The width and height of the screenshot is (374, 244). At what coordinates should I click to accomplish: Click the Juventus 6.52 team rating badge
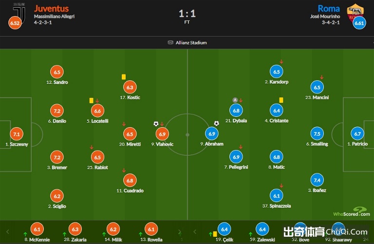(x=15, y=23)
